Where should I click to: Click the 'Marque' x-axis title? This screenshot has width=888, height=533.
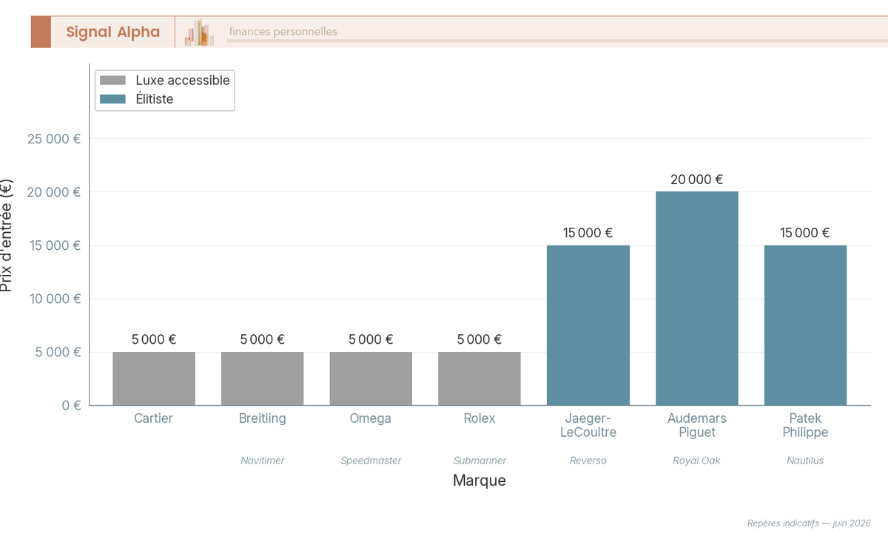coord(480,481)
